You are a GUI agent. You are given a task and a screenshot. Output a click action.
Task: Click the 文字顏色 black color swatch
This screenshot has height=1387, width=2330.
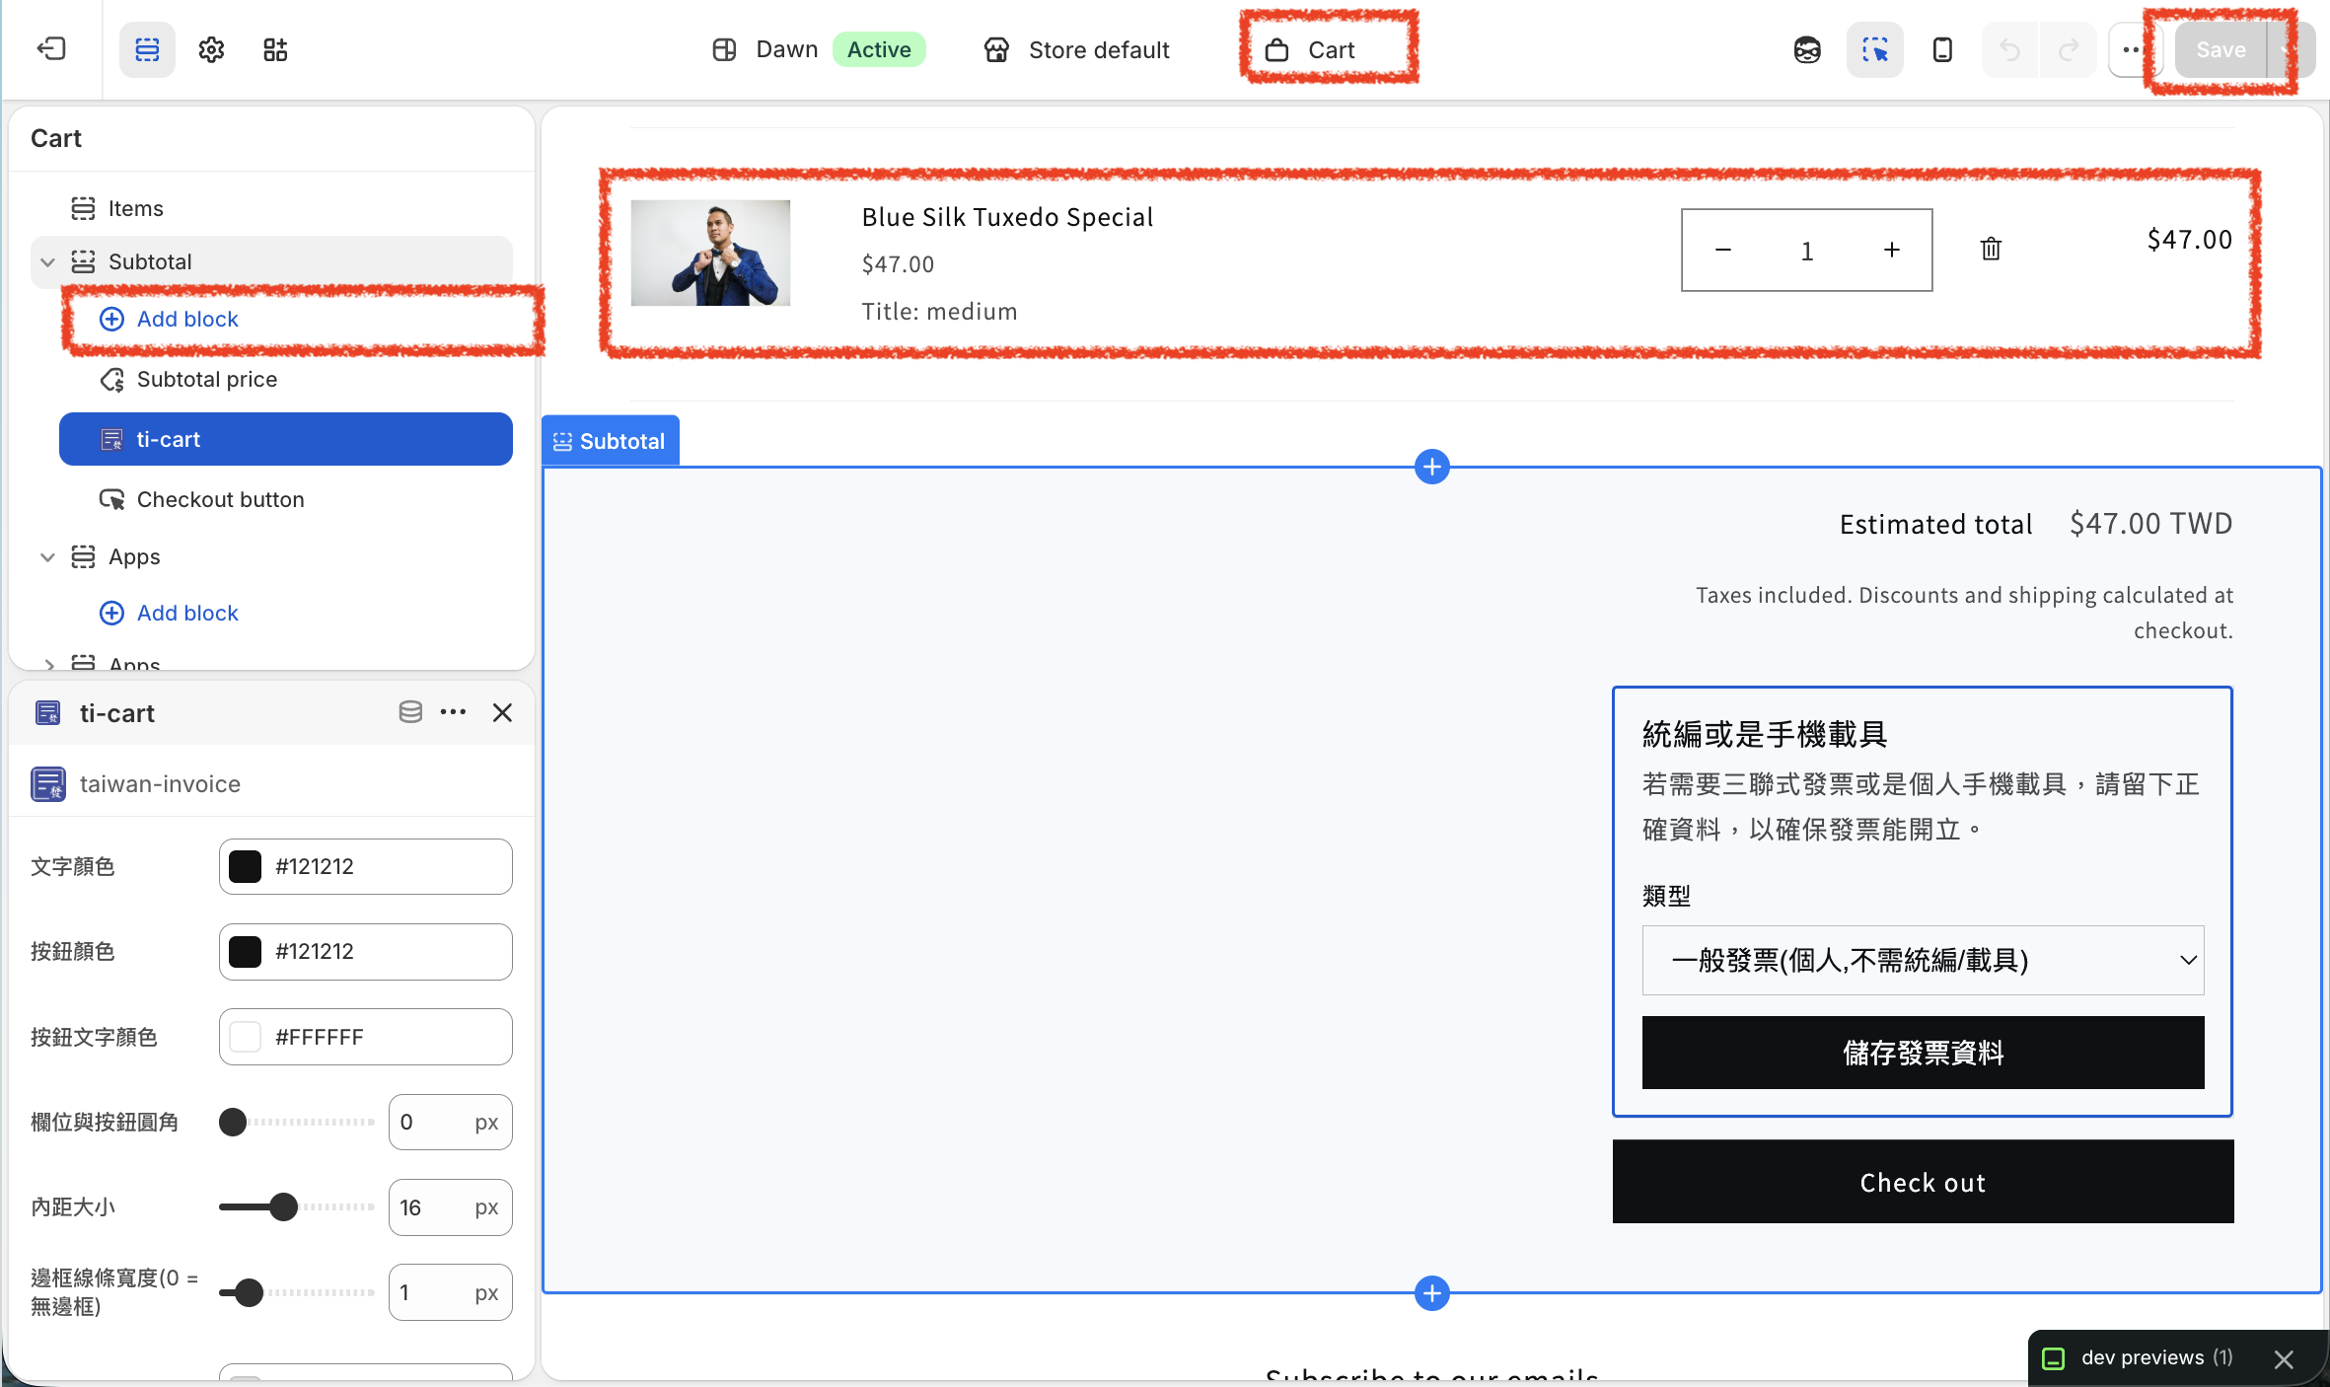[x=245, y=866]
